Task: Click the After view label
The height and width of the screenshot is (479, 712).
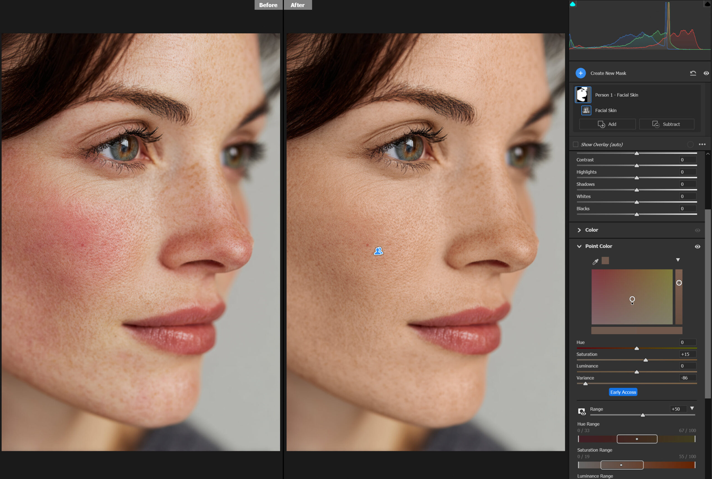Action: point(298,5)
